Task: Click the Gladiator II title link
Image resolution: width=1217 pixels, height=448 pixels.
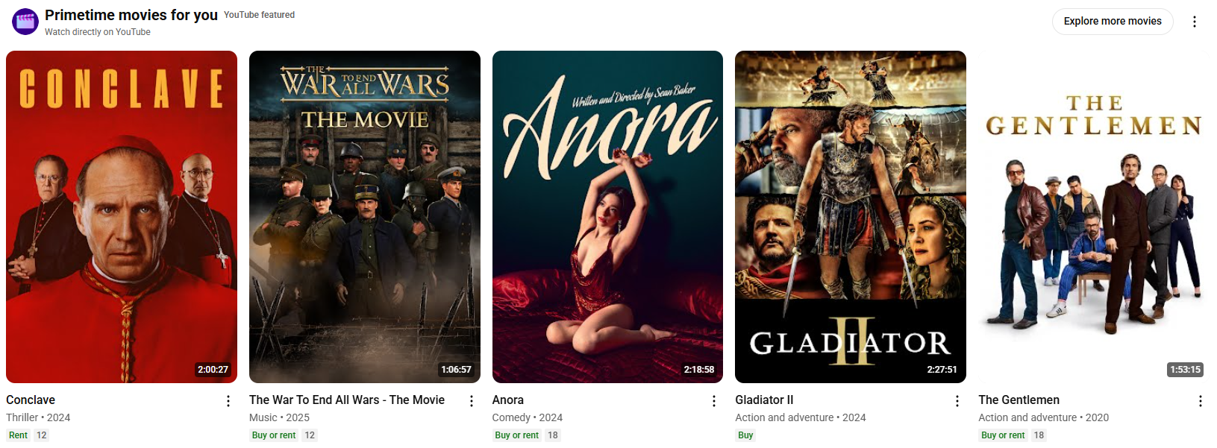Action: coord(764,400)
